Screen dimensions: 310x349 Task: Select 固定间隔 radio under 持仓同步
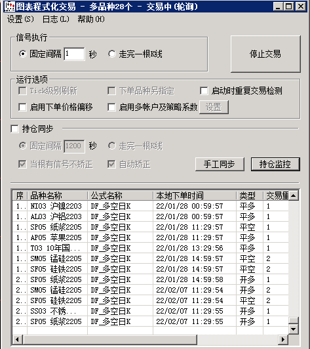[22, 146]
